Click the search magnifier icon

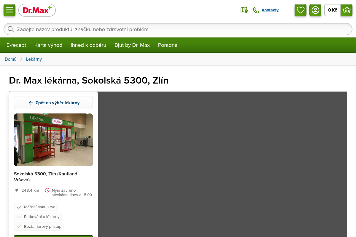click(11, 29)
